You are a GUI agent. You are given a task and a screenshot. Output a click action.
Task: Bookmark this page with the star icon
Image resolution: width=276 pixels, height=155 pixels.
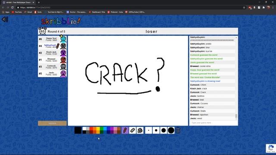244,8
